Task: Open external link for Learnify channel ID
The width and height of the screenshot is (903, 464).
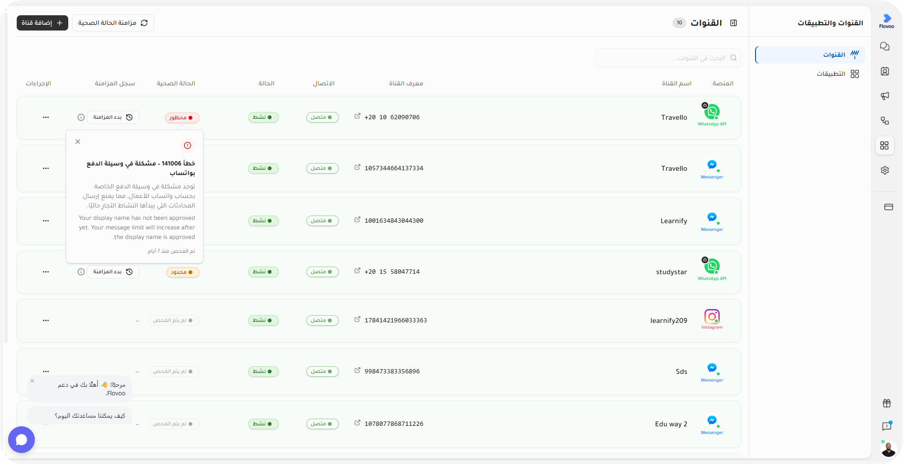Action: 357,220
